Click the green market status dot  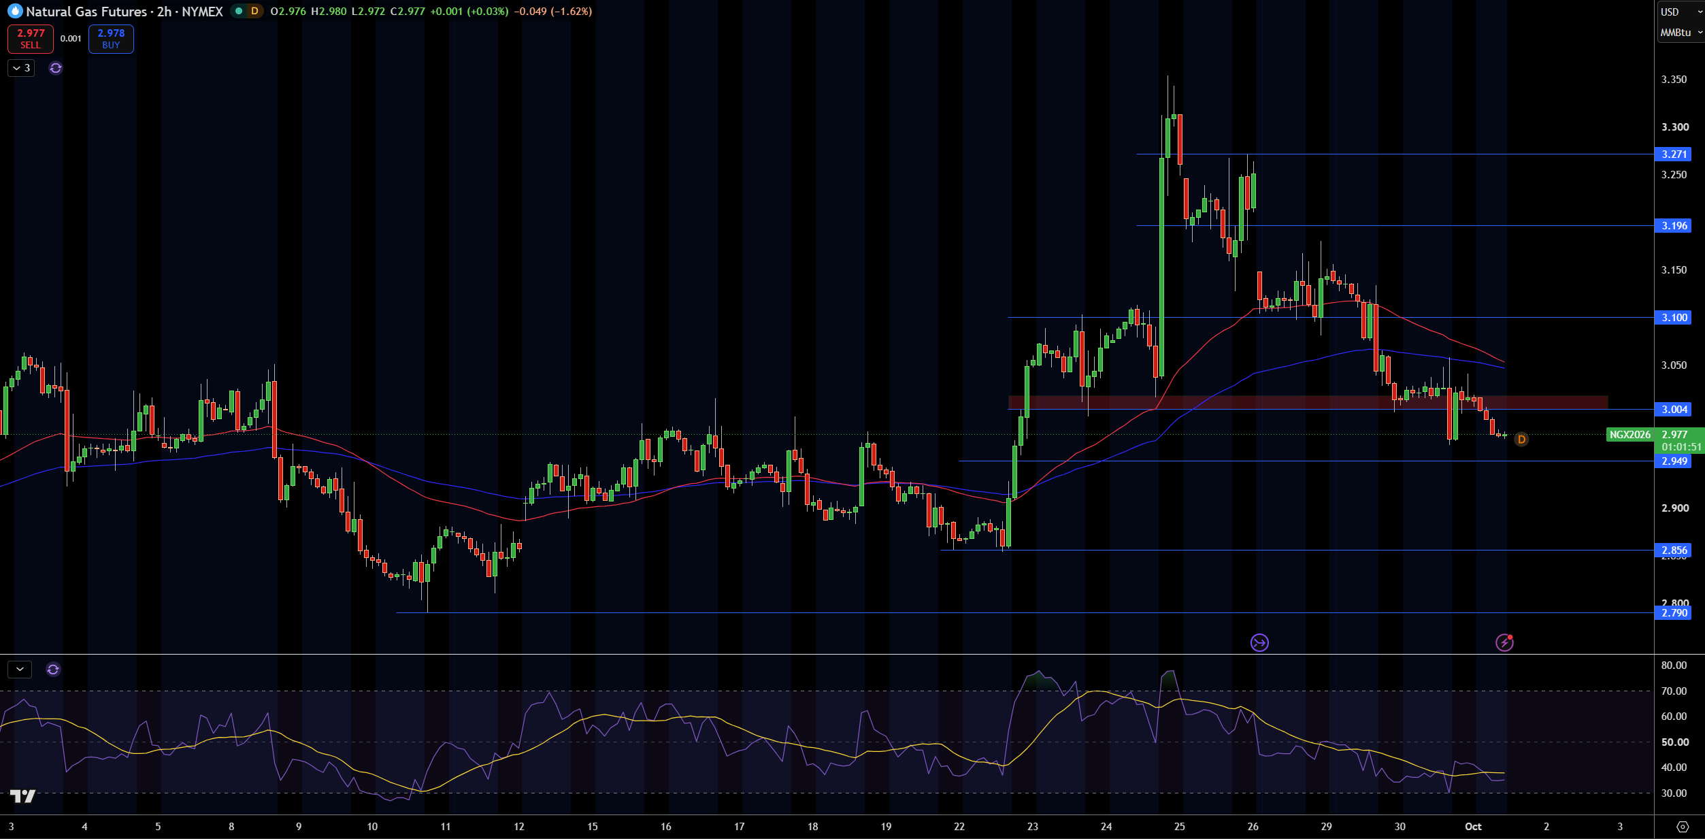[238, 11]
